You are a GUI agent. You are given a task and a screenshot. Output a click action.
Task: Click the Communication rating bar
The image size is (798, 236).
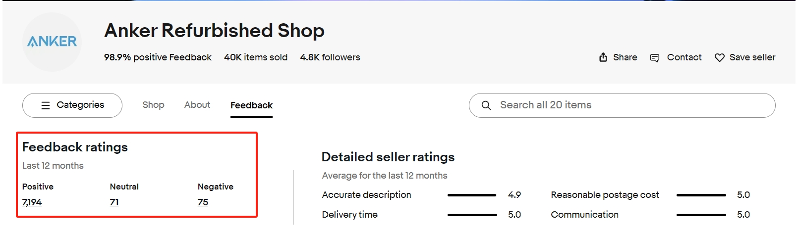[x=701, y=215]
